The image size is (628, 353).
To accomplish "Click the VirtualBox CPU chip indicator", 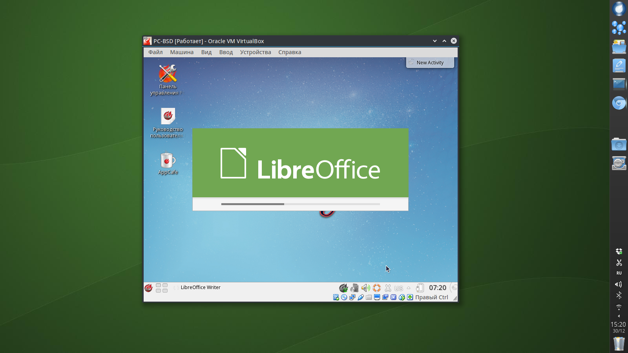I will [394, 297].
